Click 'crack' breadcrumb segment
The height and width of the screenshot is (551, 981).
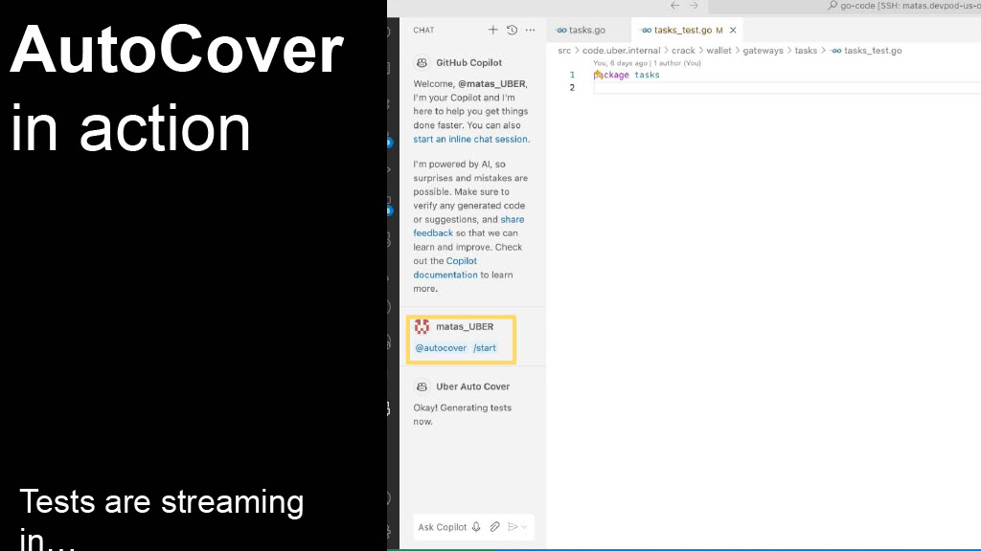click(683, 51)
